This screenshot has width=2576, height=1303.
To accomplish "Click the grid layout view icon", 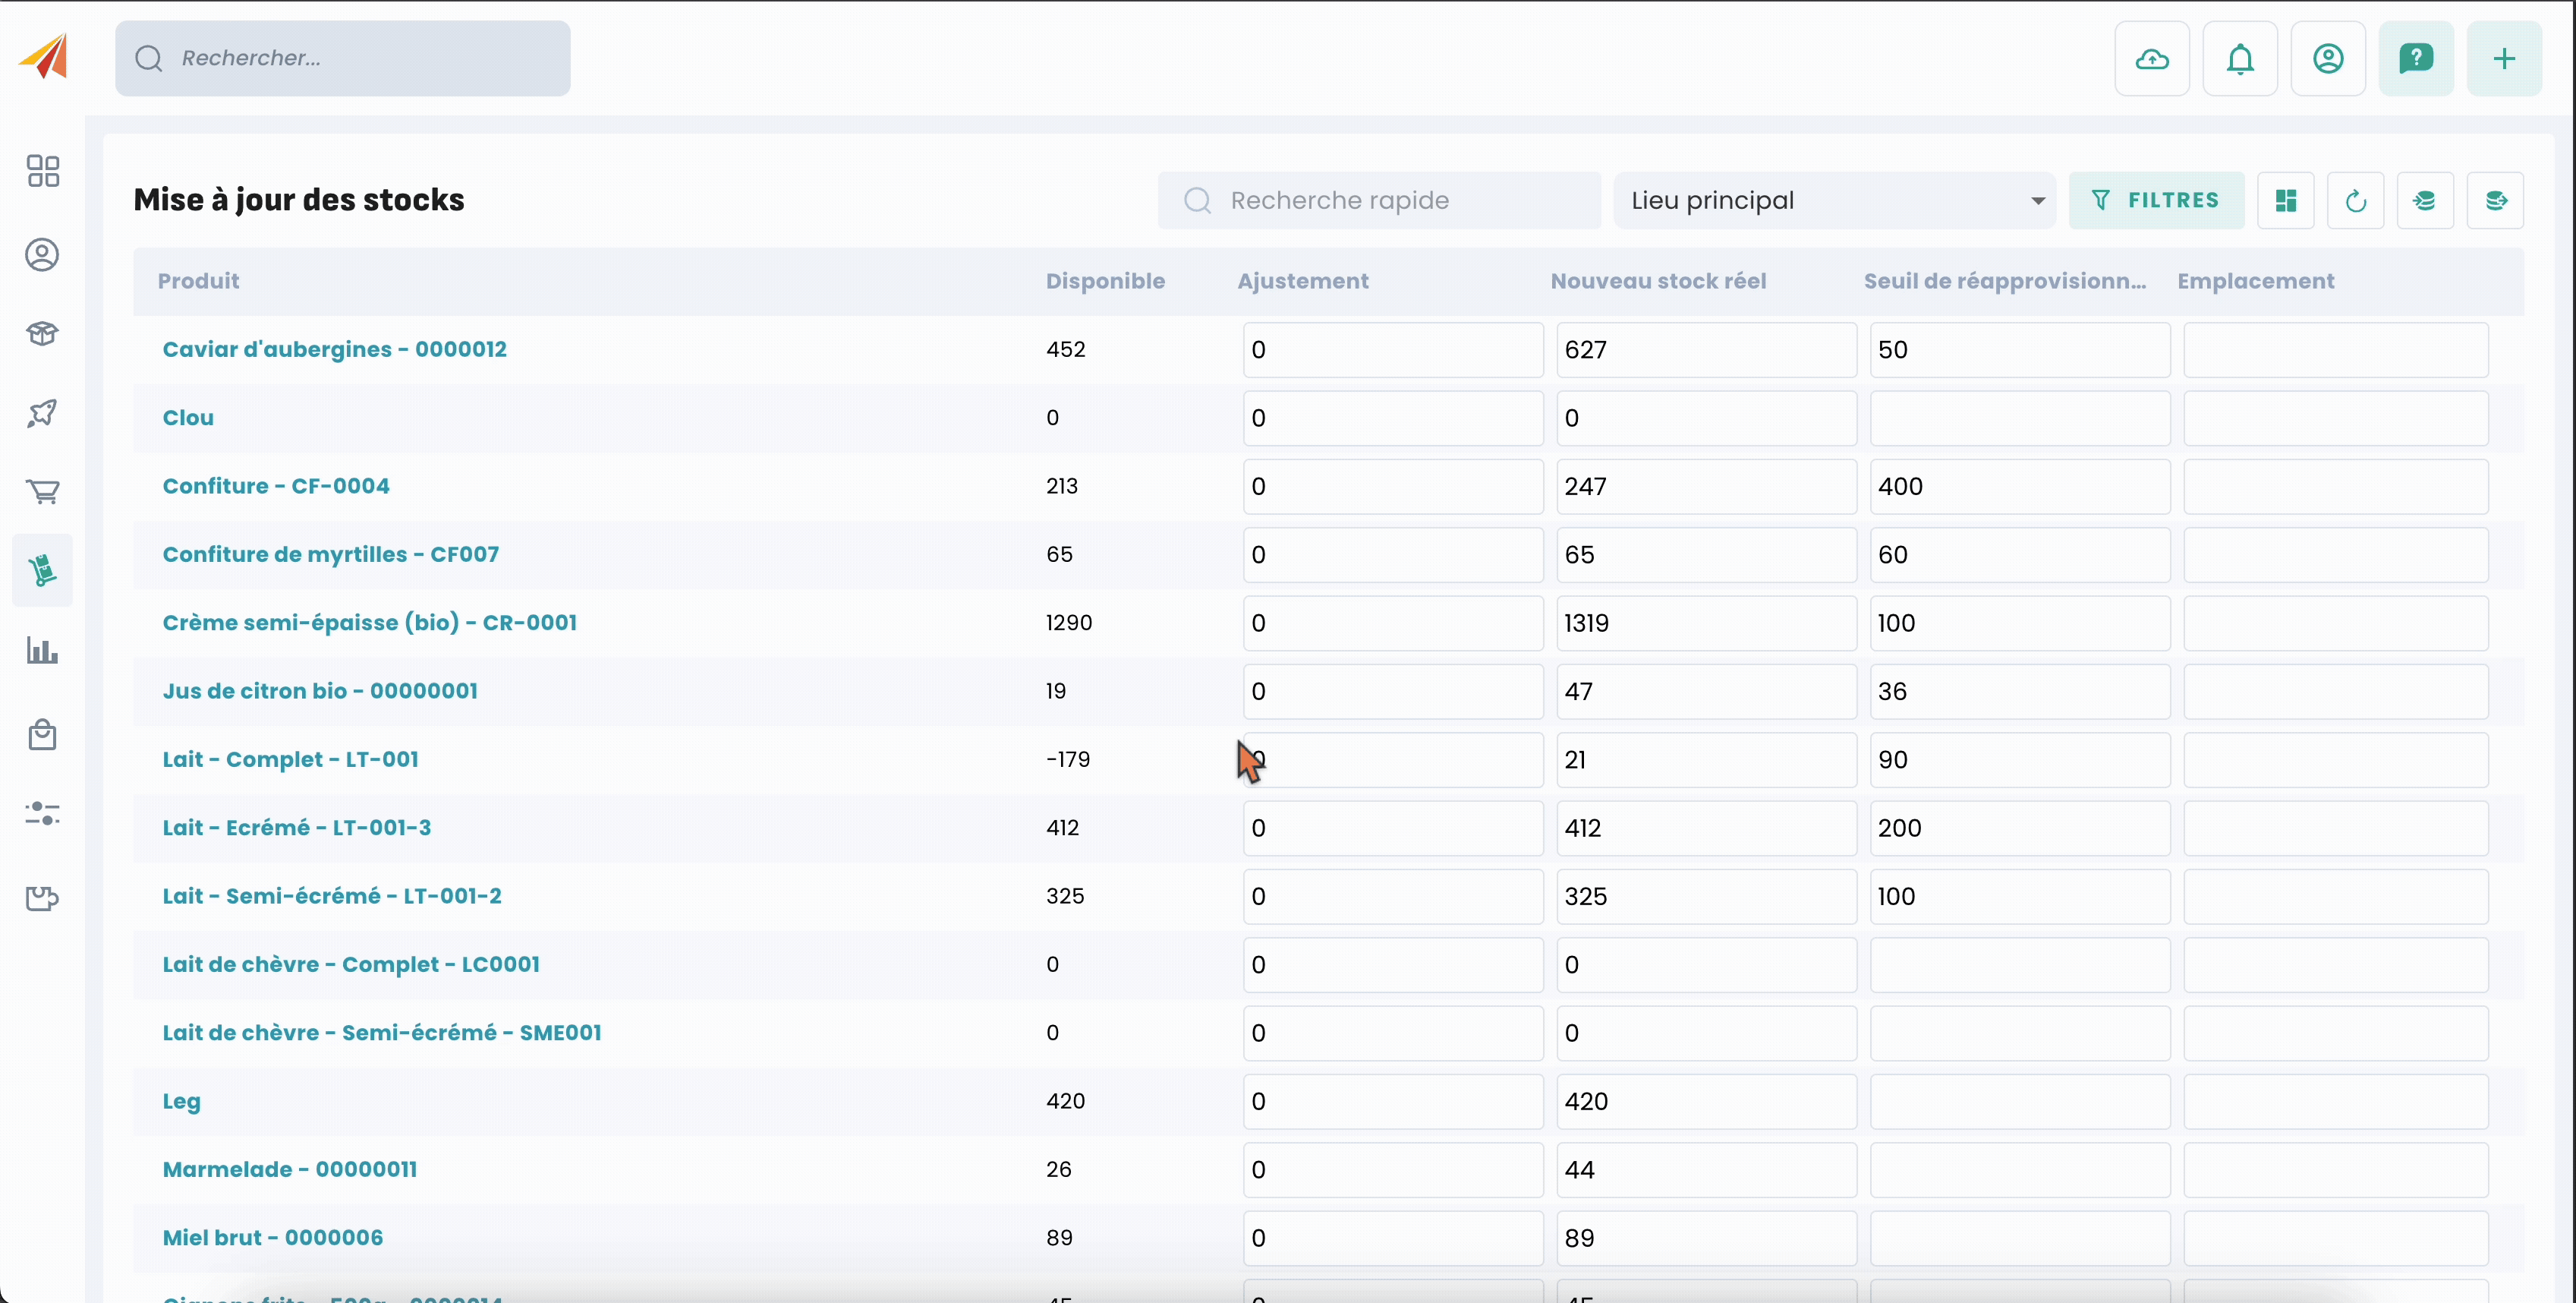I will 2285,201.
